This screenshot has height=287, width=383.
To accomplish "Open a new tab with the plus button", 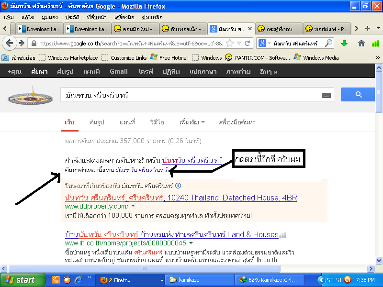I will (x=368, y=28).
